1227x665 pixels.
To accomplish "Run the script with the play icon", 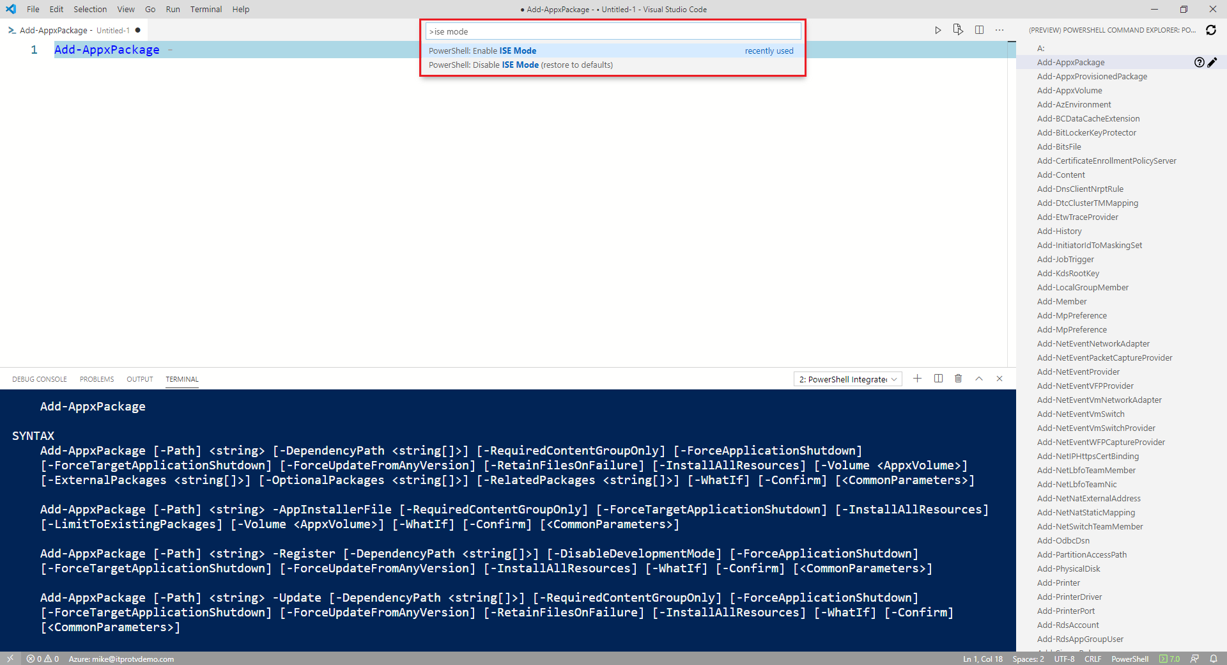I will point(938,30).
